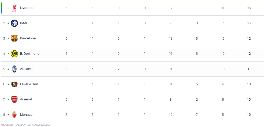Click the Barcelona club crest
264x127 pixels.
point(14,38)
